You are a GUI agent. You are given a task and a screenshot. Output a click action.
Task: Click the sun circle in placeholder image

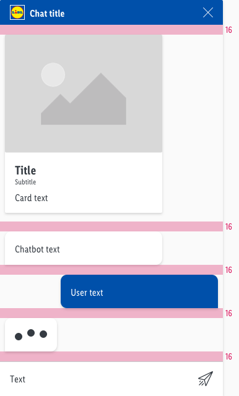[53, 75]
